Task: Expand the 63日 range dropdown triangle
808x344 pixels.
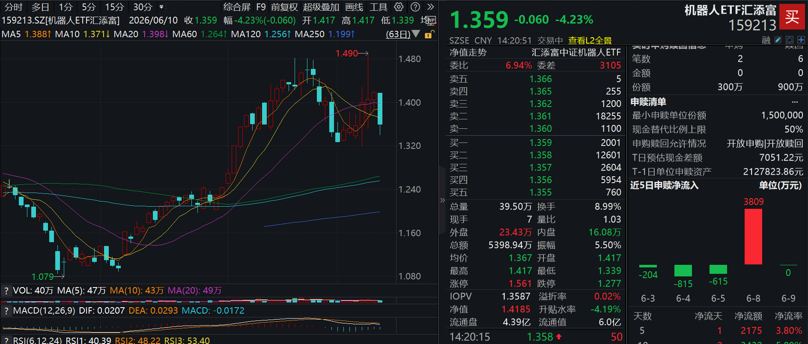Action: (415, 34)
